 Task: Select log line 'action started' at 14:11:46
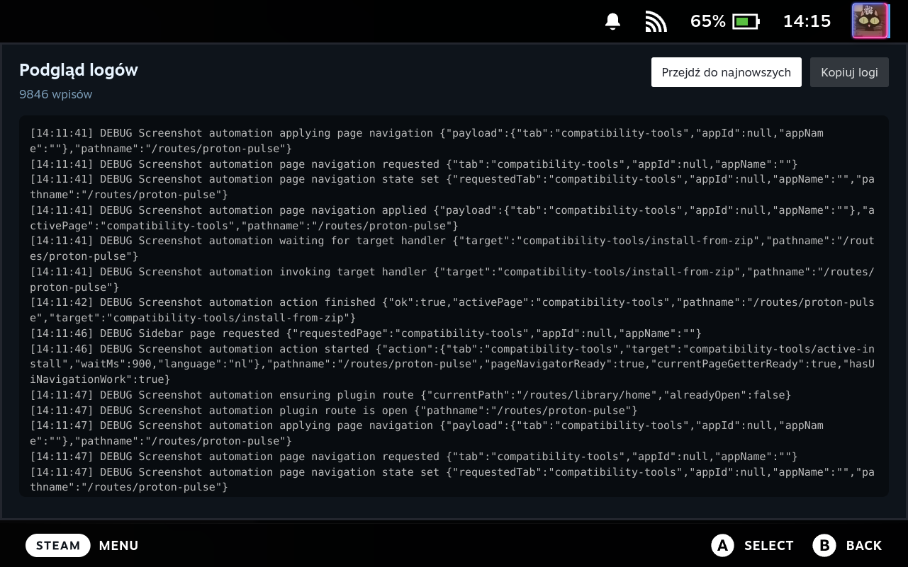point(452,364)
